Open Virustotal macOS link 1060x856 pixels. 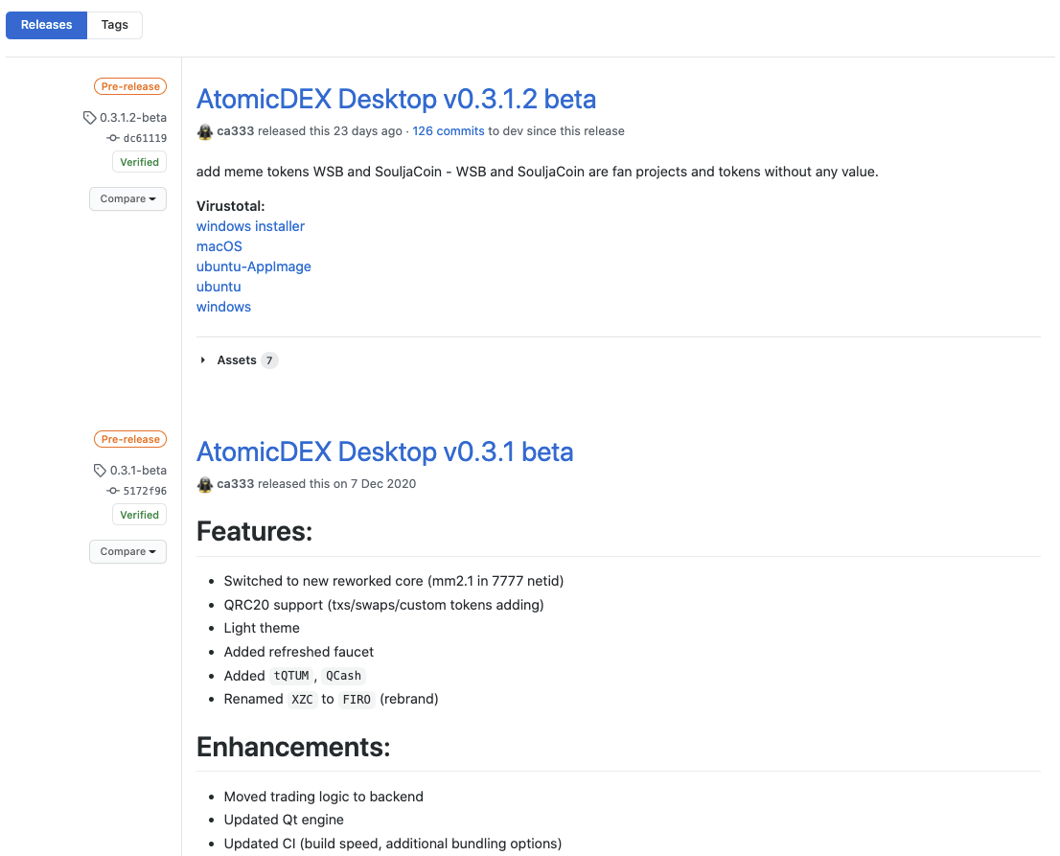click(219, 246)
